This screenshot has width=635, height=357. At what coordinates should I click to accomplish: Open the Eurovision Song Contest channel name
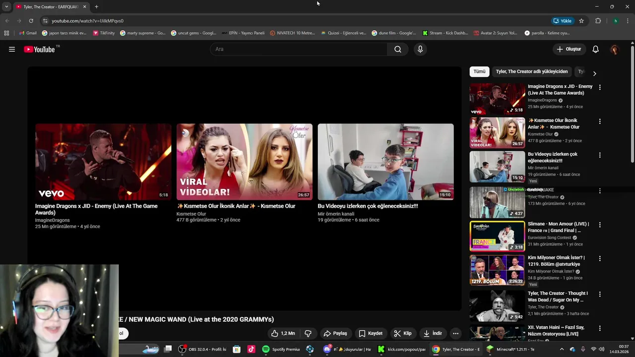tap(550, 238)
